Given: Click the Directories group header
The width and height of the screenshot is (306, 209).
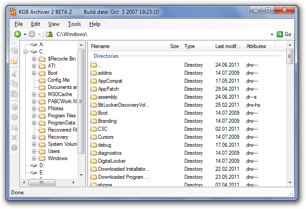Looking at the screenshot, I should pyautogui.click(x=106, y=56).
